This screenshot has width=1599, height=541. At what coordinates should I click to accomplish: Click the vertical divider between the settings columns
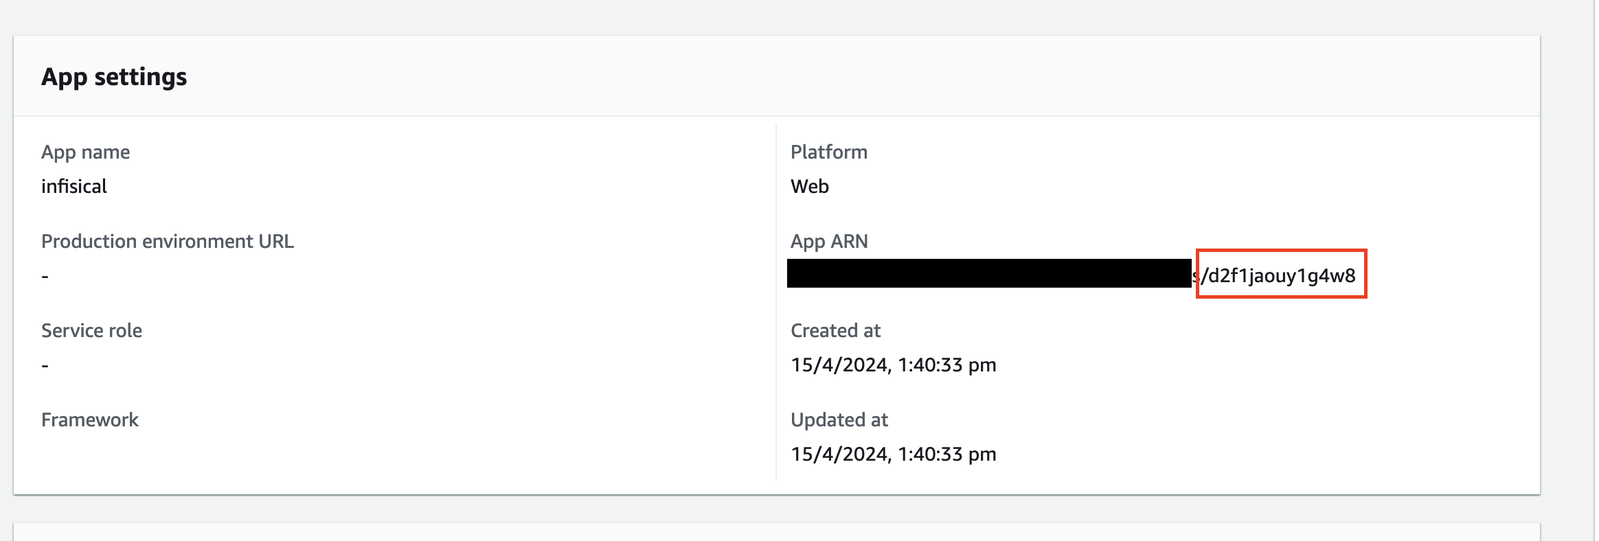click(x=776, y=302)
